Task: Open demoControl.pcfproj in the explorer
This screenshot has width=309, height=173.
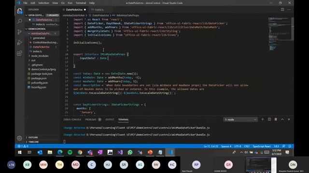Action: click(x=42, y=69)
